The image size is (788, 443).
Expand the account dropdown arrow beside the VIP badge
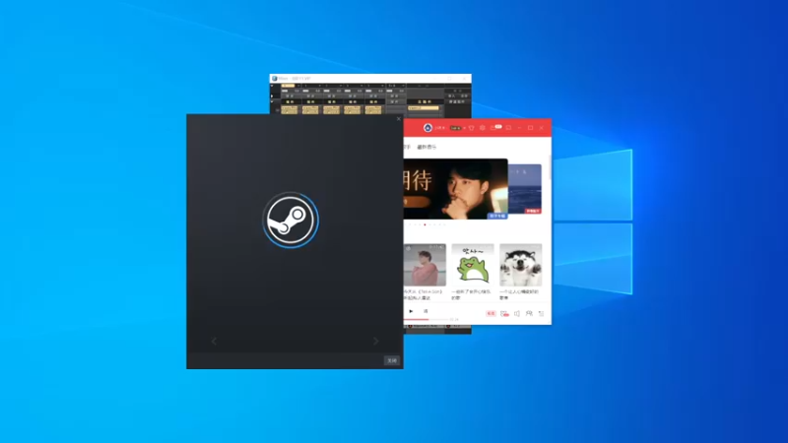pos(464,128)
